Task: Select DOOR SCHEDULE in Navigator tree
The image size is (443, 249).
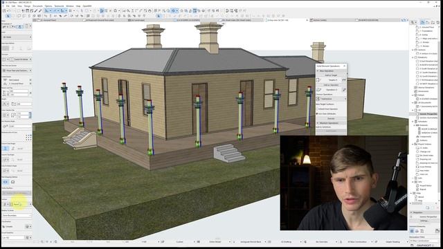Action: 429,129
